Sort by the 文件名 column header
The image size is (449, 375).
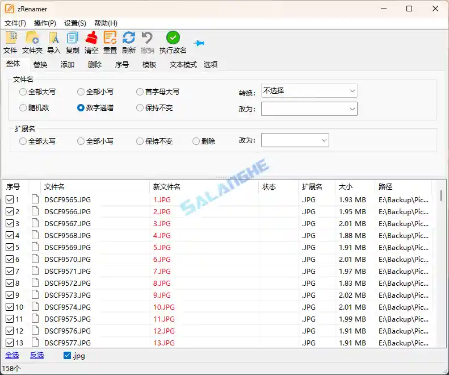tap(95, 187)
